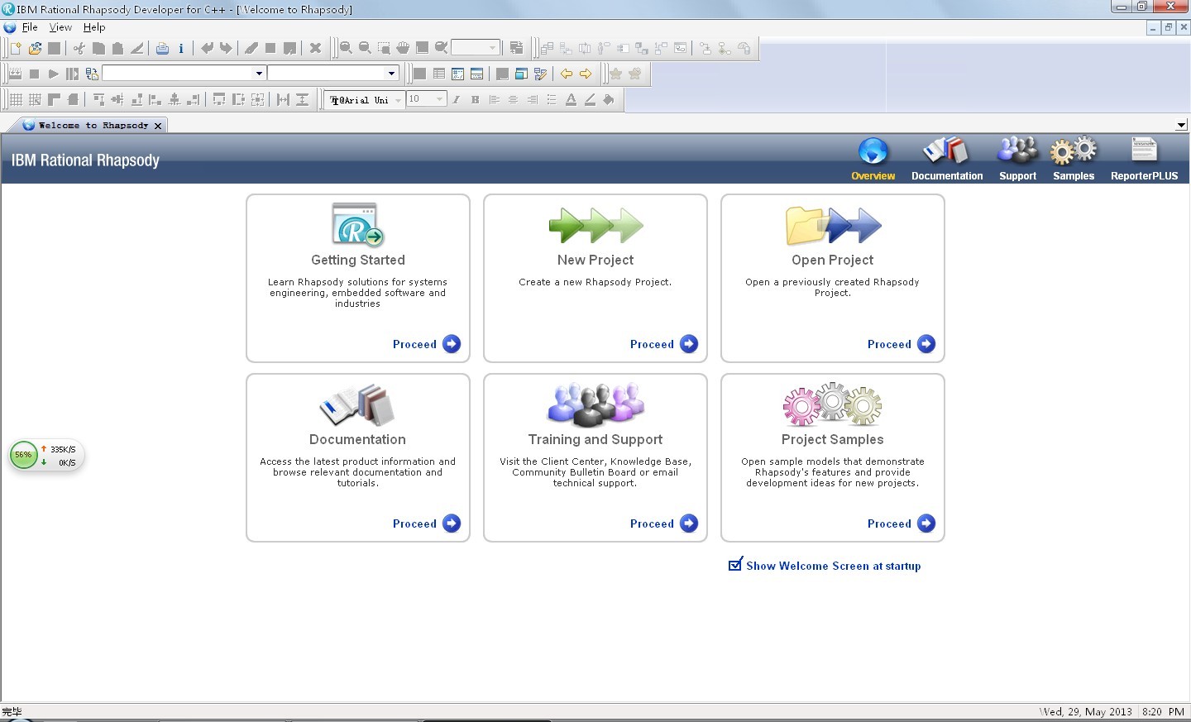Open Documentation in the welcome header
1191x722 pixels.
947,159
